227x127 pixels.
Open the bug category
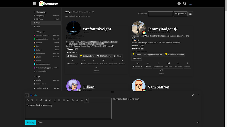tap(46, 46)
